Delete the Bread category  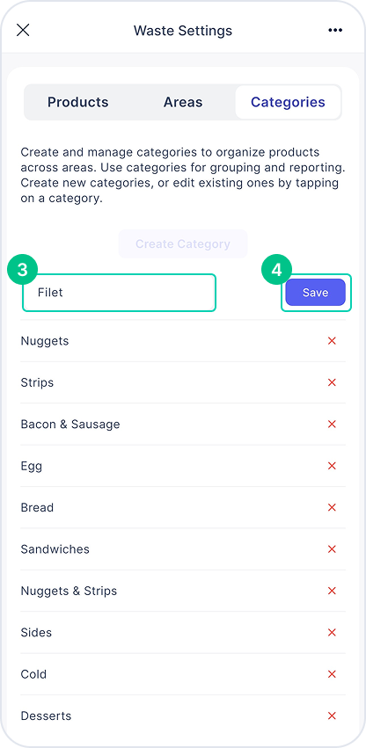click(x=332, y=507)
